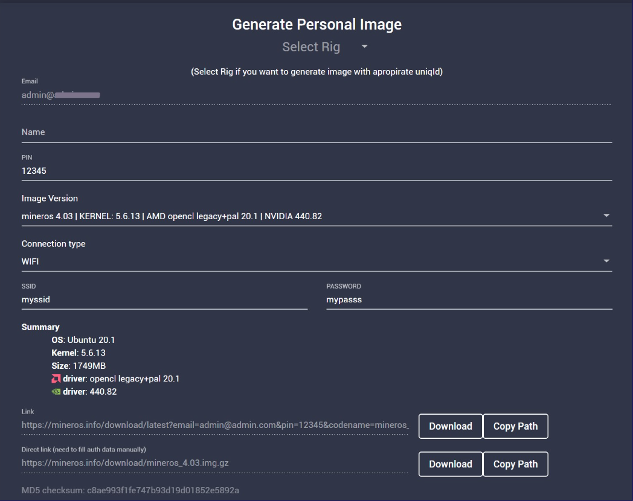Click the Select Rig hint text in parentheses

tap(317, 72)
